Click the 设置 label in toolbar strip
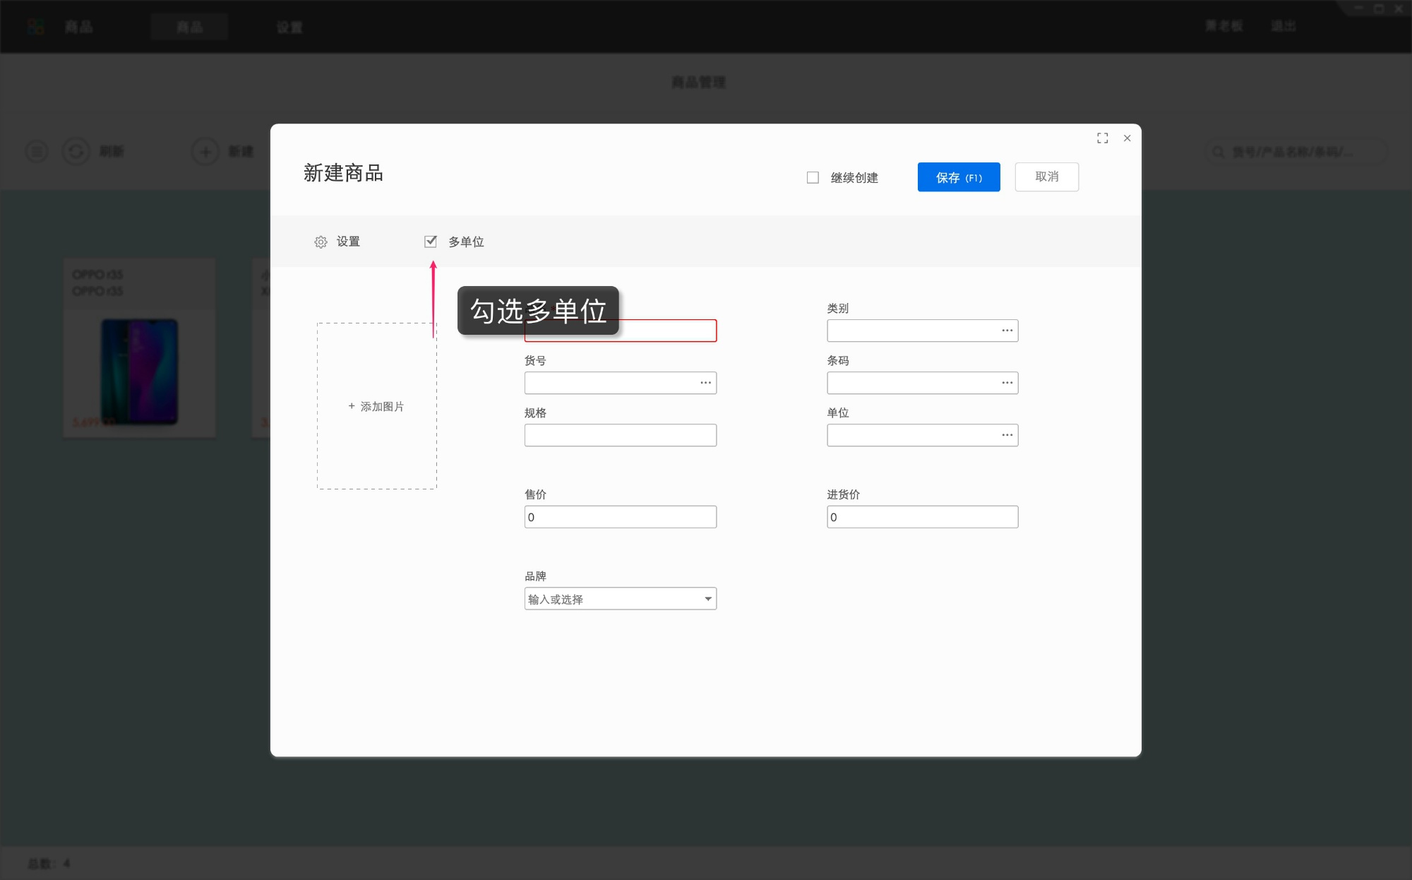The image size is (1412, 880). tap(348, 242)
